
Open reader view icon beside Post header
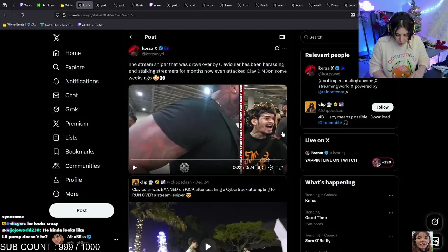tap(282, 37)
